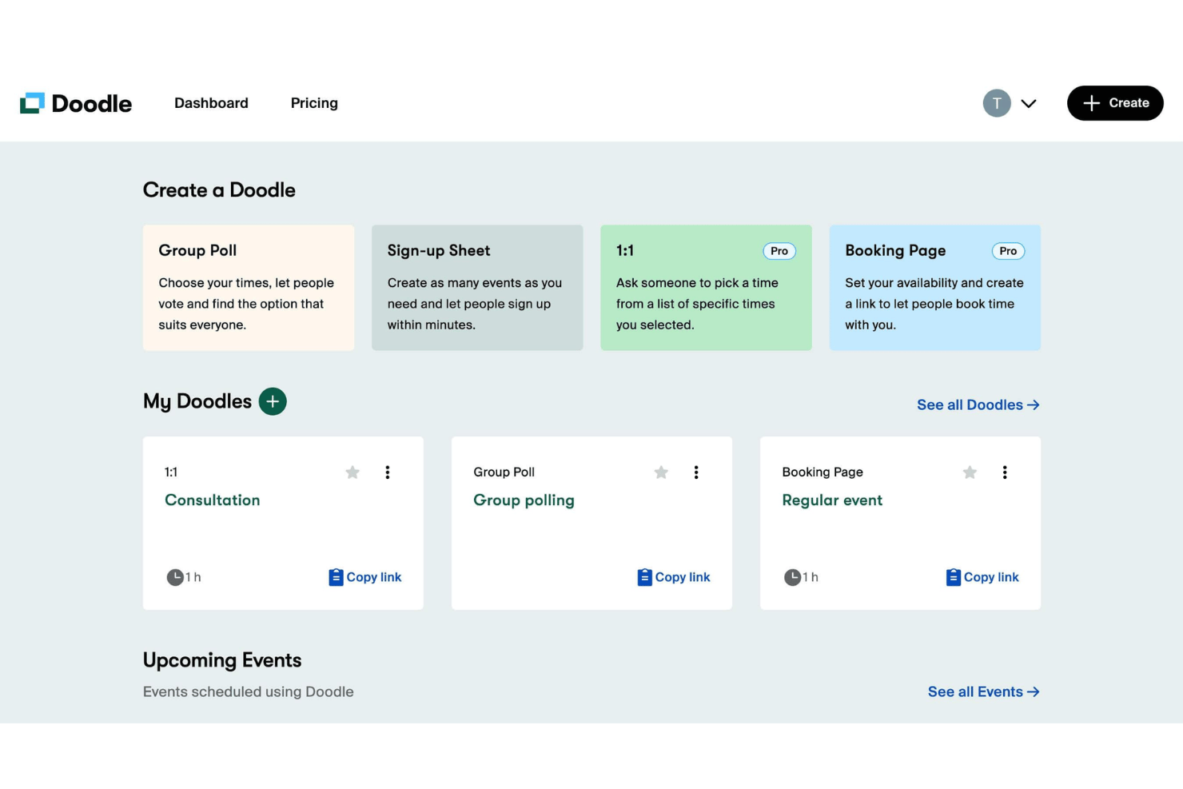The image size is (1183, 789).
Task: Select the Sign-up Sheet creation card
Action: pyautogui.click(x=477, y=288)
